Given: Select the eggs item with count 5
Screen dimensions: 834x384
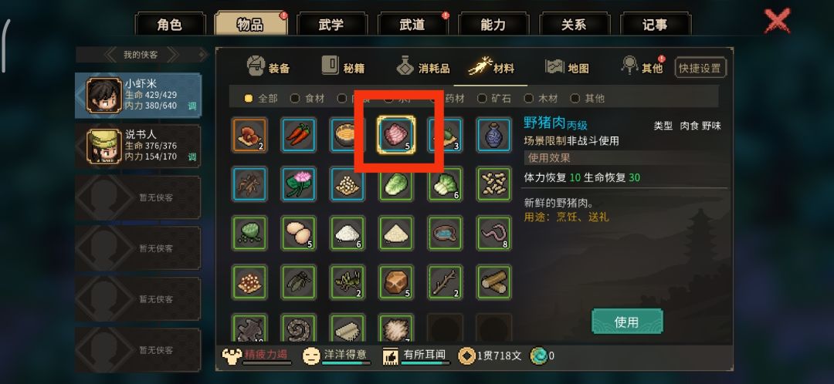Looking at the screenshot, I should tap(298, 233).
